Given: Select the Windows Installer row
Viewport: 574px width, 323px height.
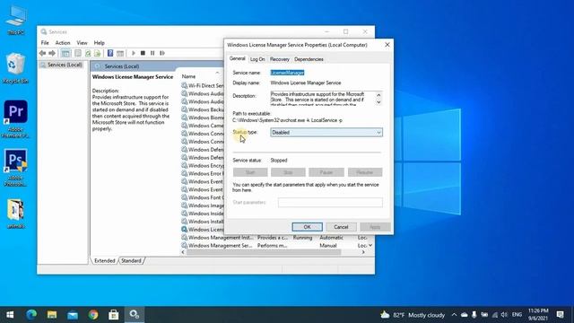Looking at the screenshot, I should (203, 222).
